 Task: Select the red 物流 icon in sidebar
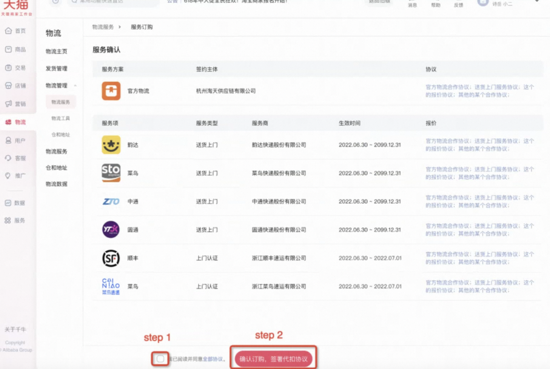click(8, 122)
